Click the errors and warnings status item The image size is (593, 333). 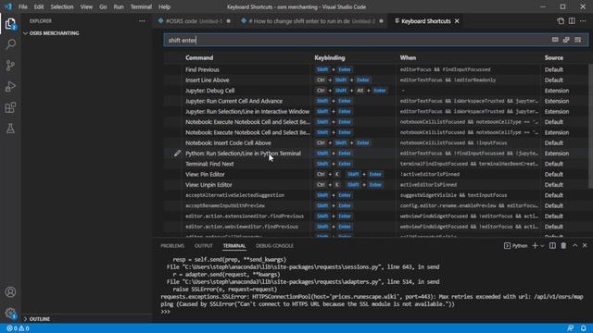pyautogui.click(x=18, y=328)
